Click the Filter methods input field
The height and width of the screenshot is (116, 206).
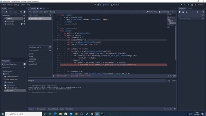pos(40,51)
